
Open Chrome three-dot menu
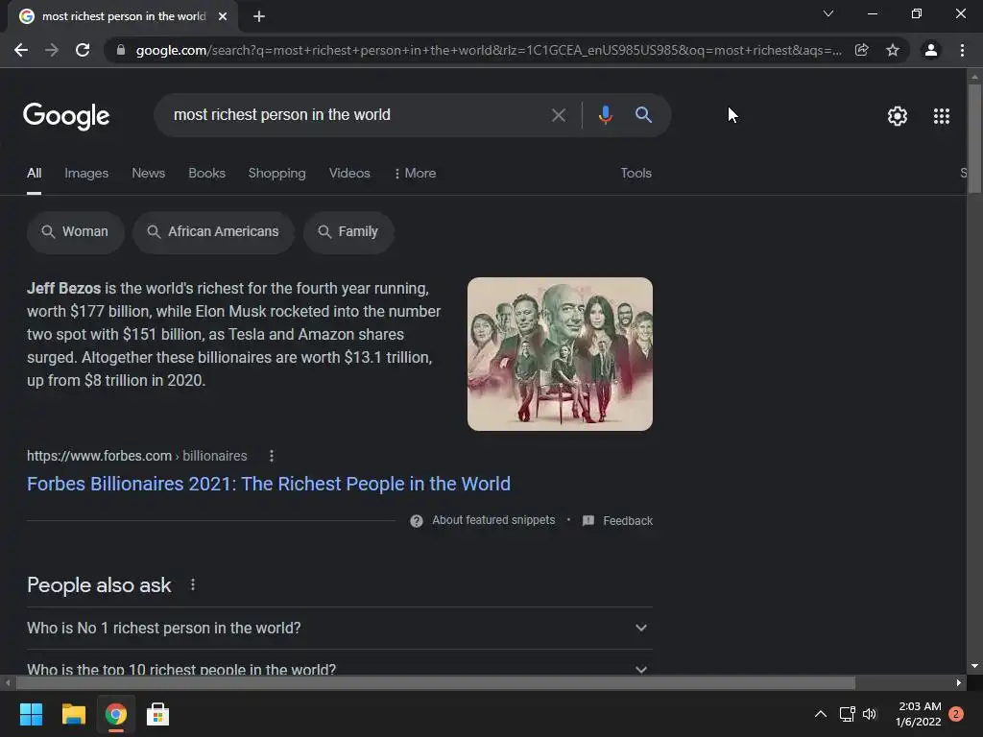pyautogui.click(x=962, y=50)
